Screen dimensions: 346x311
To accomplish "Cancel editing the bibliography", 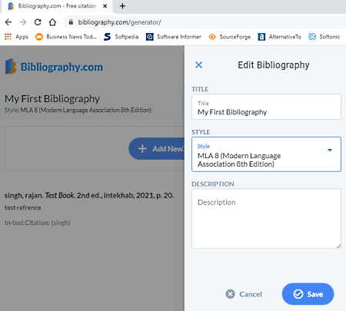I will tap(244, 294).
